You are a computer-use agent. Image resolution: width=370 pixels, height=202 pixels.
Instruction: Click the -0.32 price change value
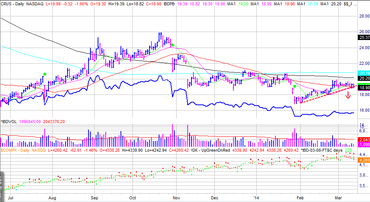click(69, 4)
